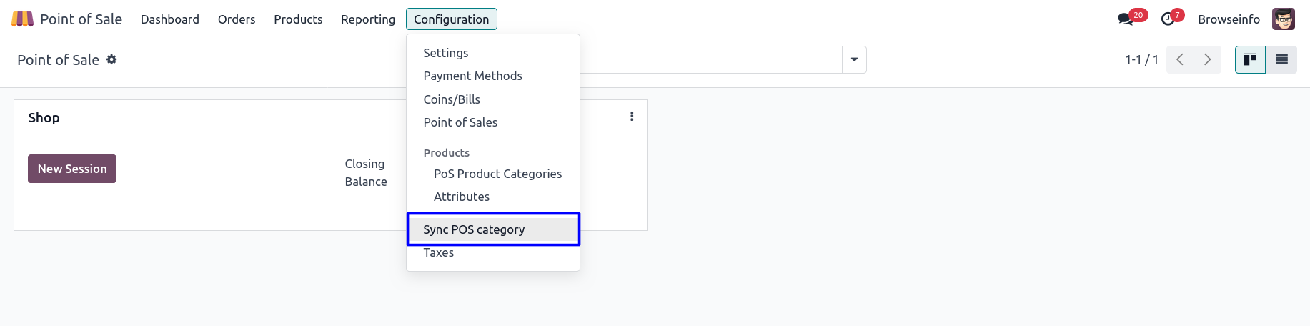Go to the next page arrow
This screenshot has height=326, width=1310.
1207,60
